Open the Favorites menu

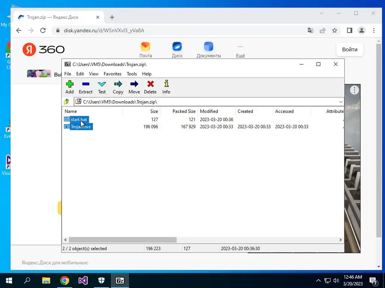112,74
